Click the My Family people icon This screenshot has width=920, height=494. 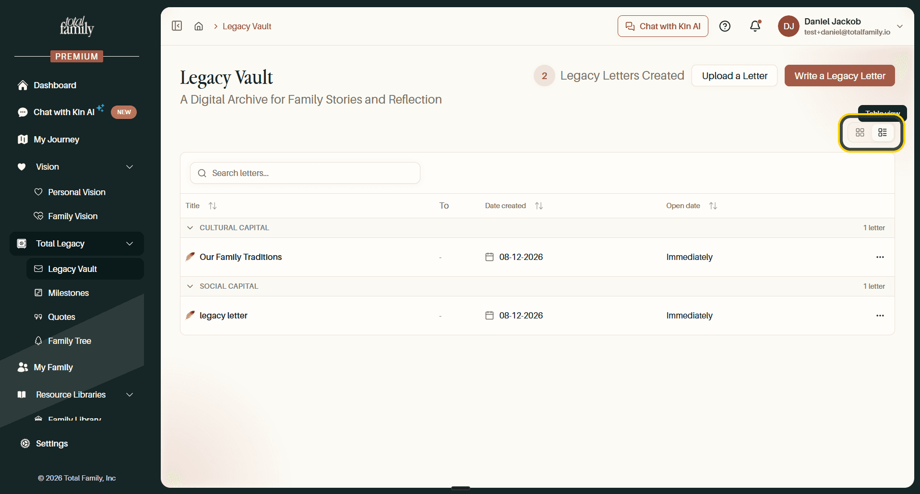coord(23,367)
